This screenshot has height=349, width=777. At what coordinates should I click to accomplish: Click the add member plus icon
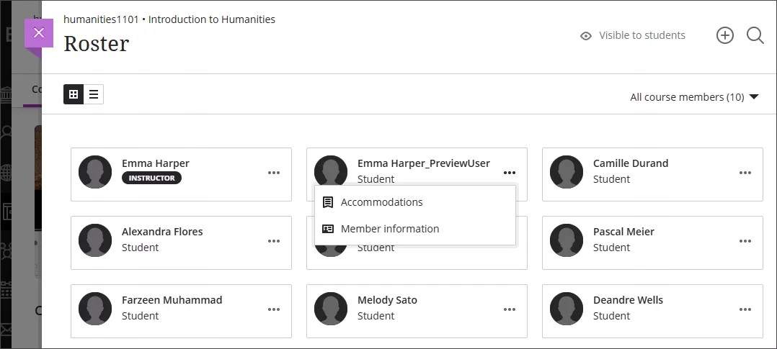(x=724, y=35)
